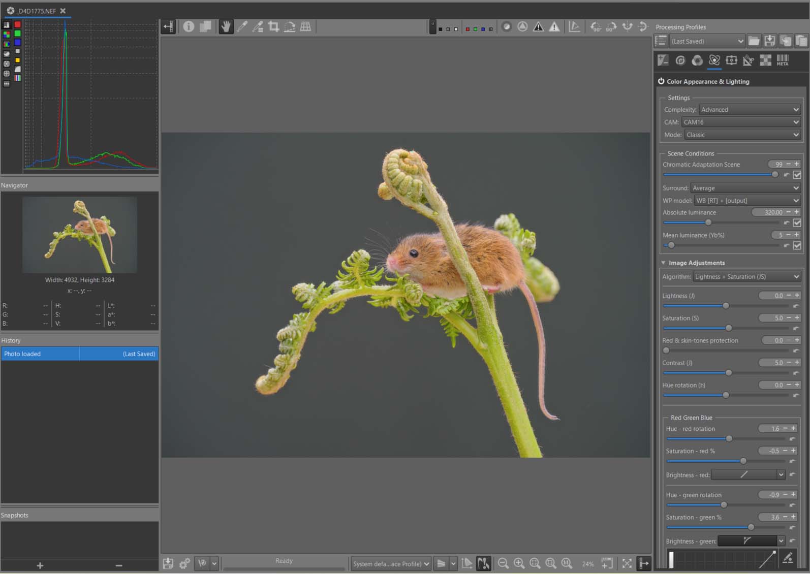Viewport: 810px width, 574px height.
Task: Add a new snapshot with plus button
Action: click(40, 565)
